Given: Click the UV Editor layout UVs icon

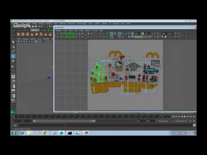Looking at the screenshot, I should [x=89, y=34].
